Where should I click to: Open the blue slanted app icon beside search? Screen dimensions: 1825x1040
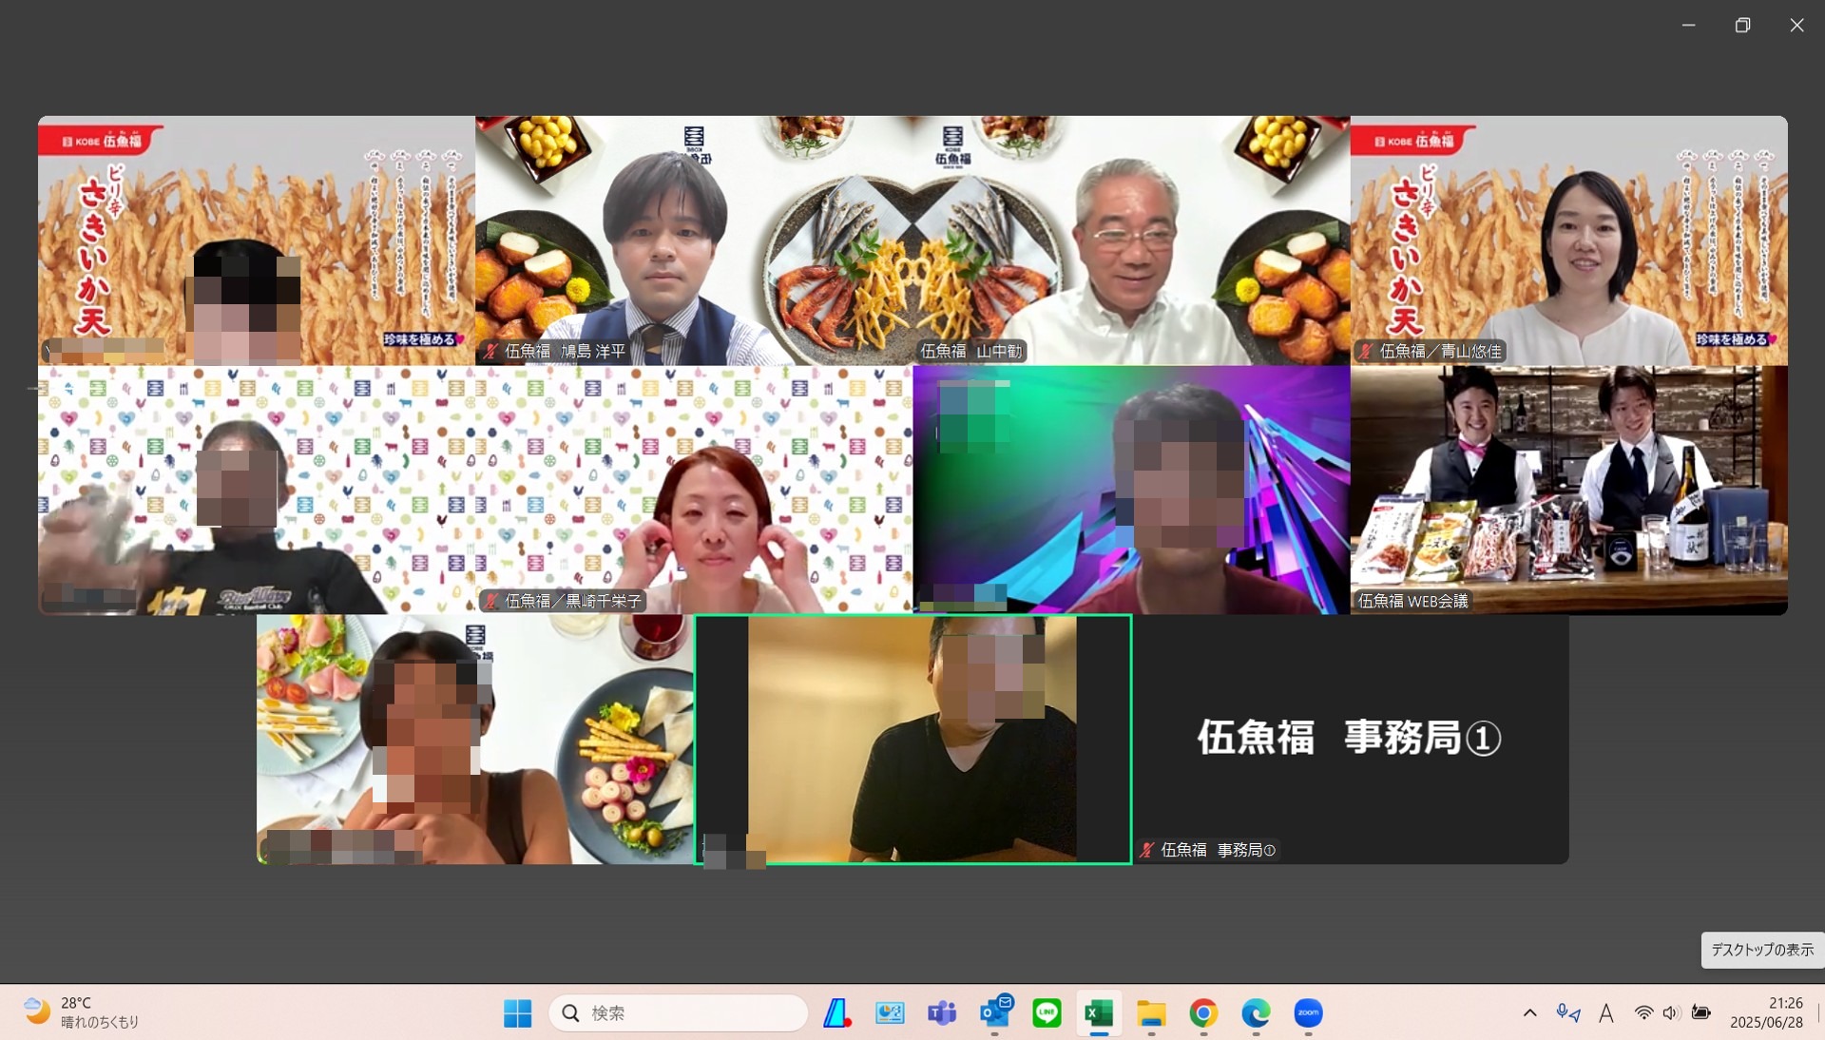click(837, 1013)
